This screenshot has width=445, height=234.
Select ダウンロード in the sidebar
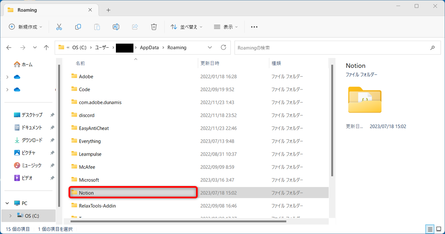pos(32,140)
